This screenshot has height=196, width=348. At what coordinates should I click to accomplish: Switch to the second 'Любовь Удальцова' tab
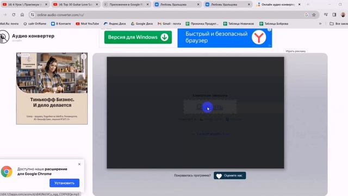click(228, 4)
